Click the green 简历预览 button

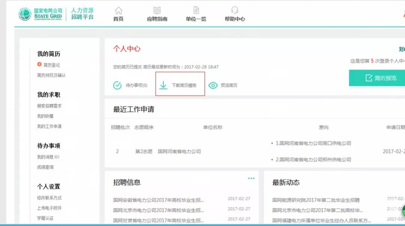pos(377,78)
